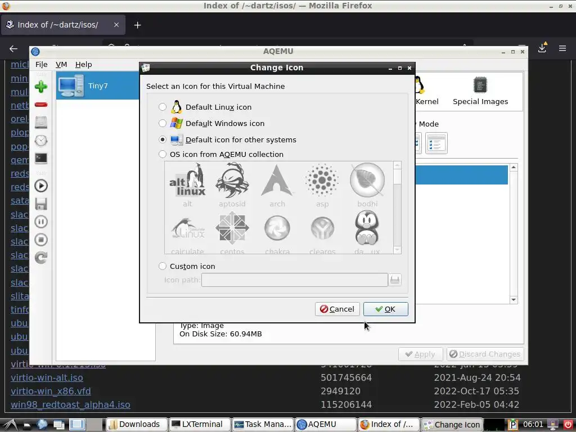
Task: Open the Special Images tab in AQEMU
Action: point(480,91)
